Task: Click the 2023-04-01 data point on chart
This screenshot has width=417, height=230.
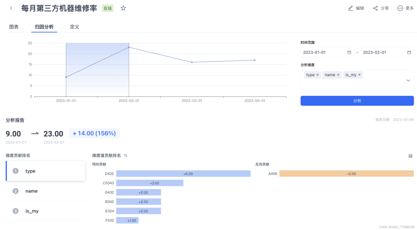Action: (x=255, y=60)
